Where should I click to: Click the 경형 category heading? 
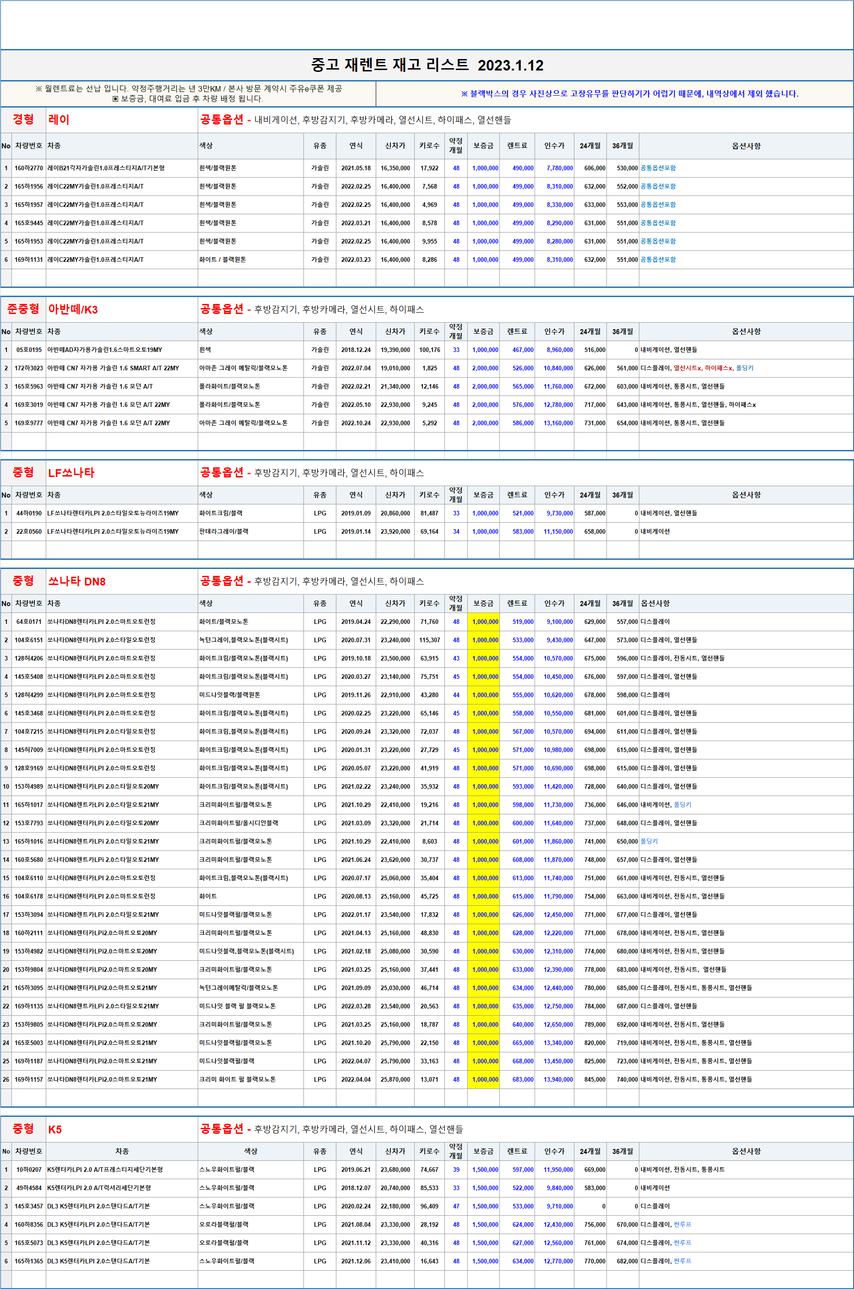[x=23, y=119]
